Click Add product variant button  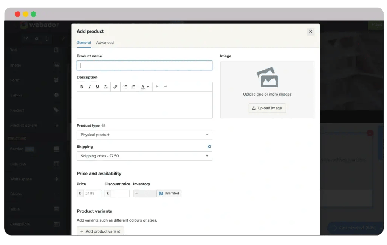pos(100,231)
